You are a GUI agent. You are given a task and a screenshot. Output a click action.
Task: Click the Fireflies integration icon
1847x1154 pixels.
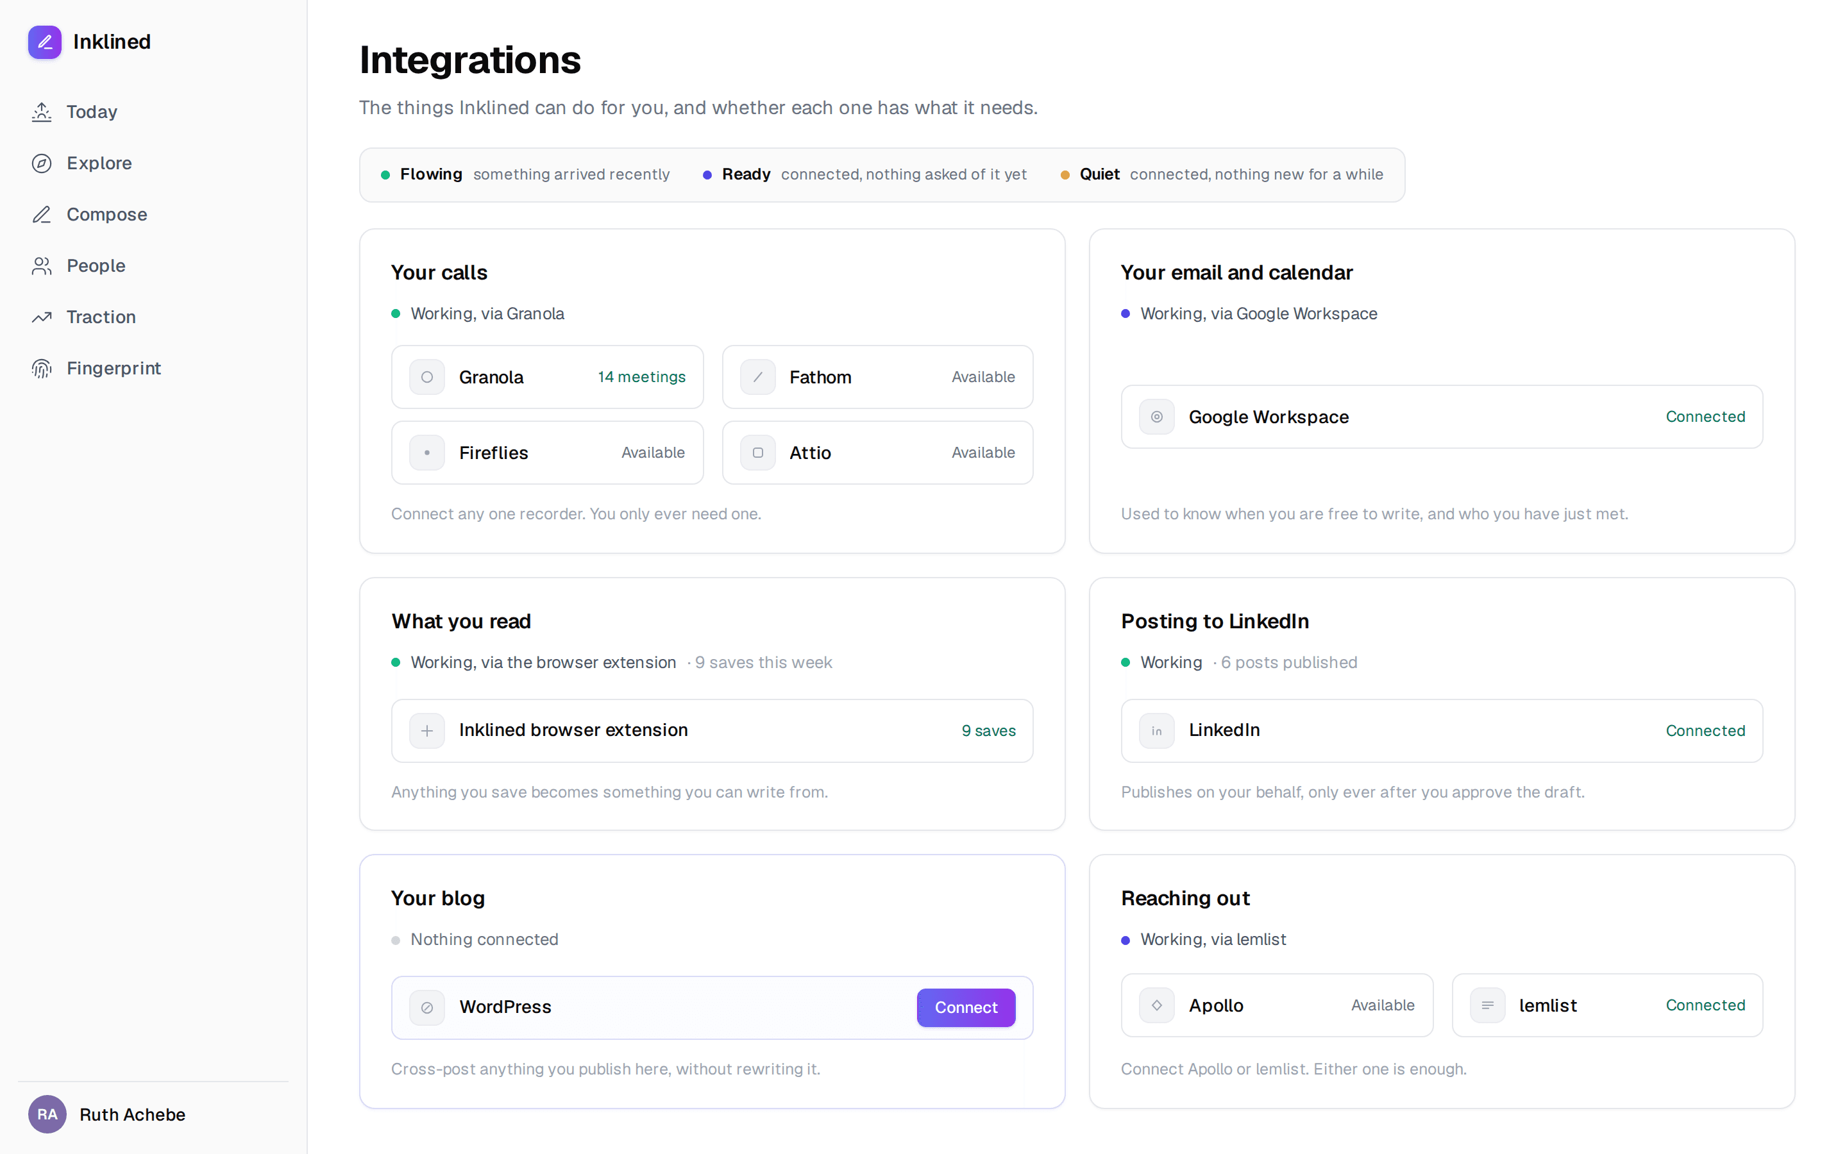(427, 453)
